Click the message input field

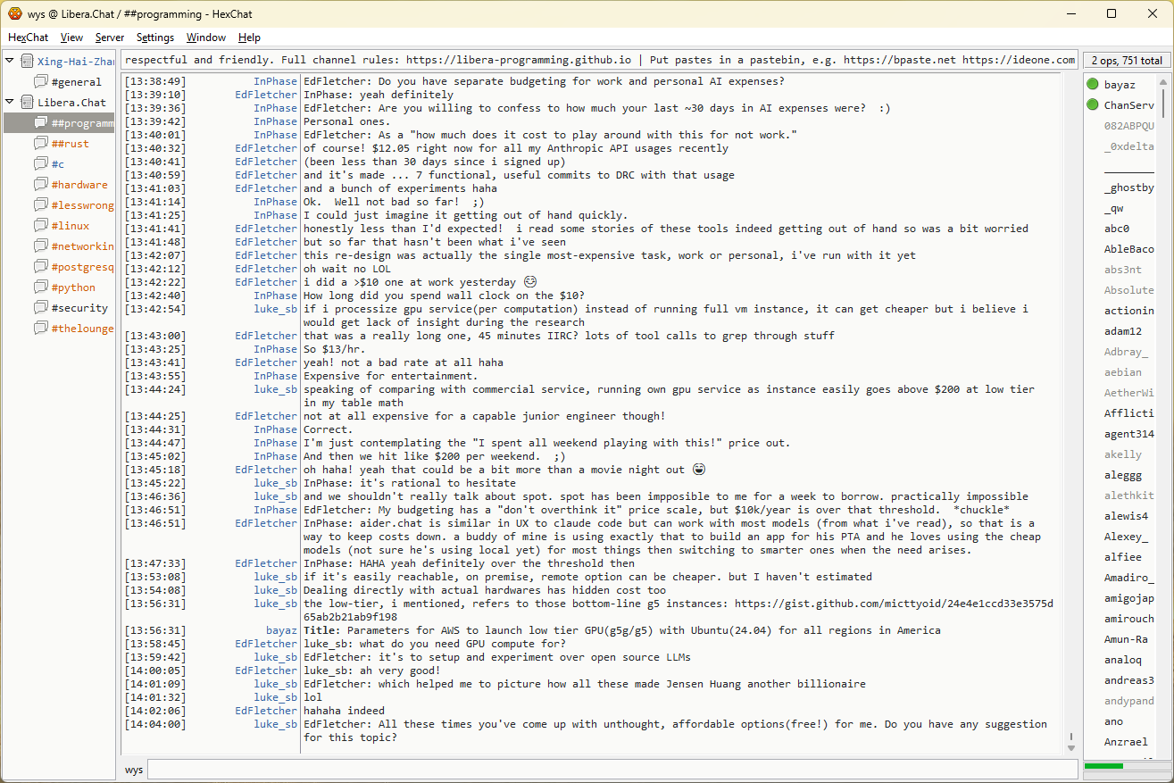click(612, 770)
